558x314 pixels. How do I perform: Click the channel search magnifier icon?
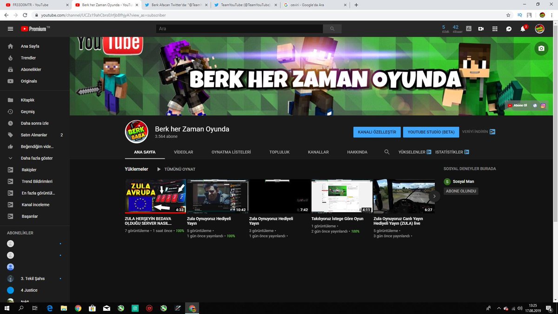pos(387,152)
